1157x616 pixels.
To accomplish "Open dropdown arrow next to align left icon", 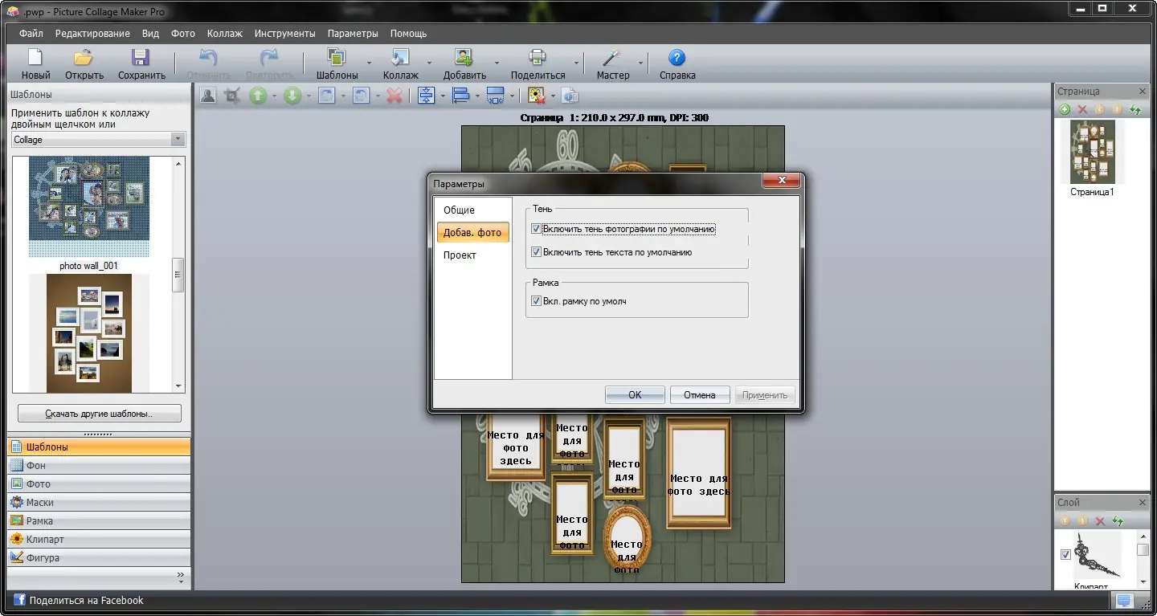I will coord(476,96).
